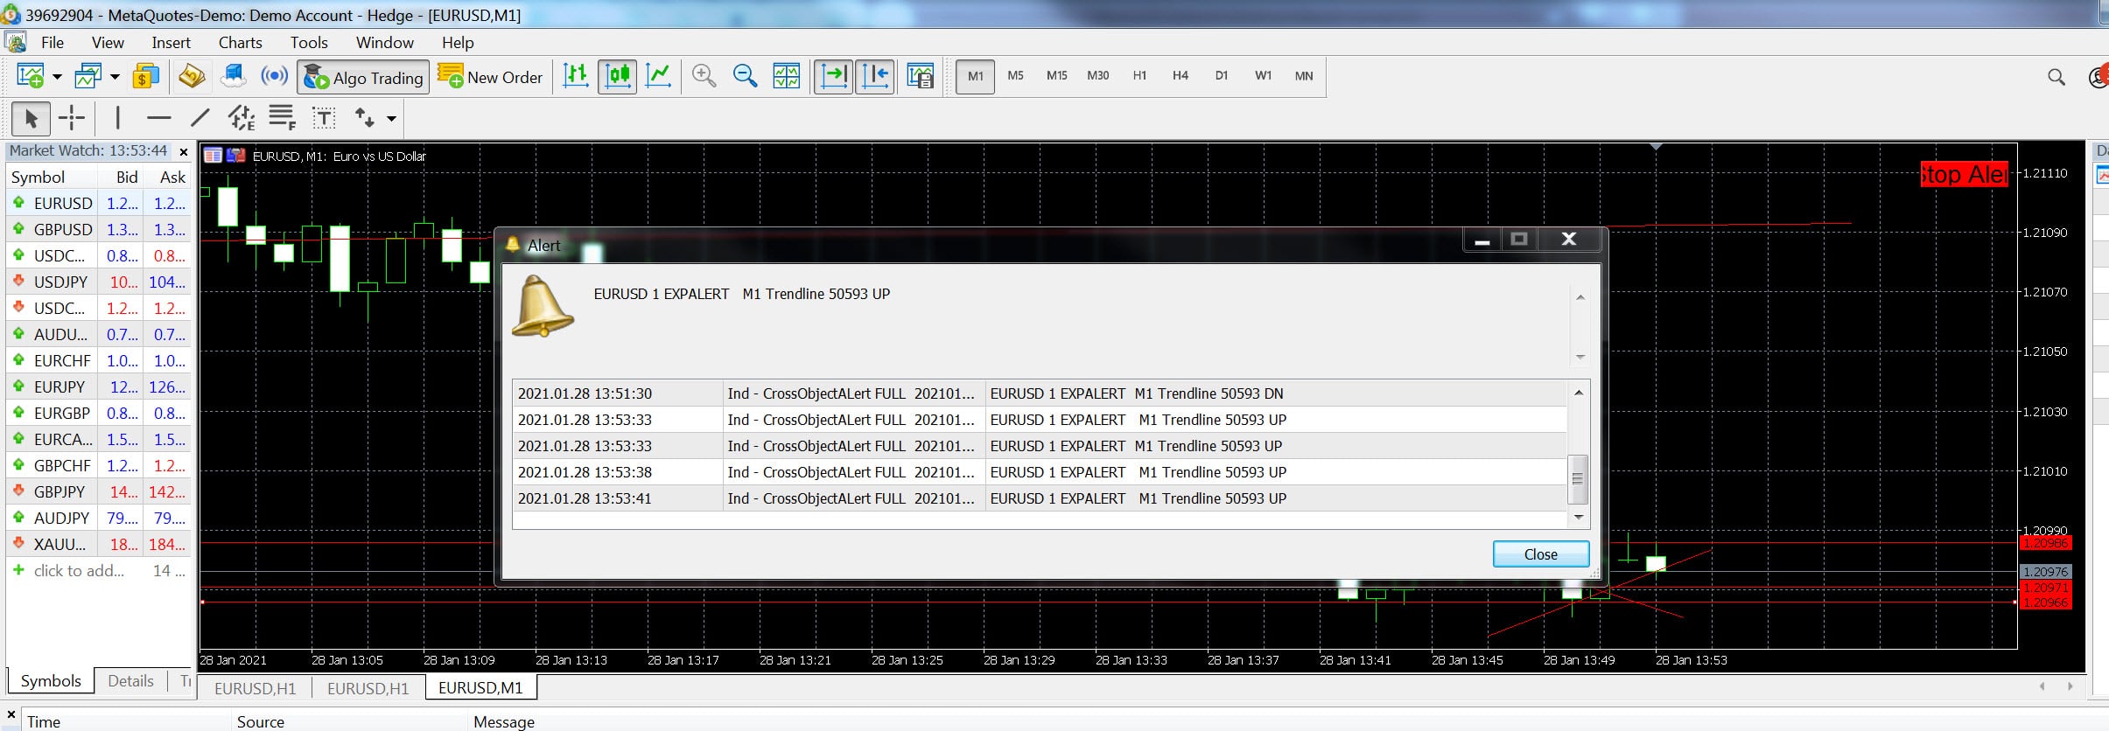Toggle the chart shift option

coord(874,77)
